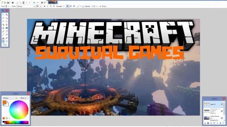Viewport: 227px width, 127px height.
Task: Click the Undo arrow icon
Action: pyautogui.click(x=34, y=2)
